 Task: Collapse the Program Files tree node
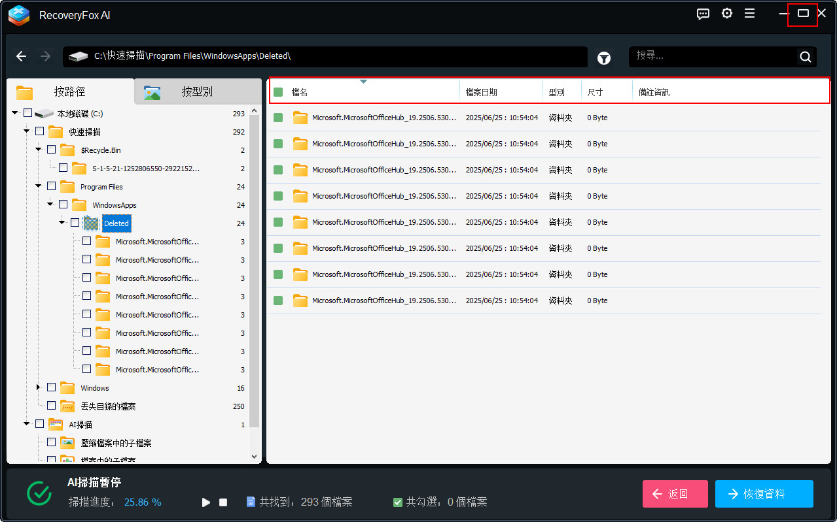pyautogui.click(x=39, y=186)
